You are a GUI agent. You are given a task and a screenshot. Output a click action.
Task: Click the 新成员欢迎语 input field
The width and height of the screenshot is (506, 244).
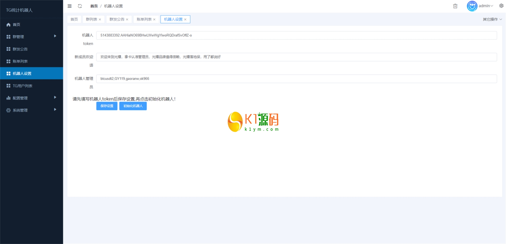tap(297, 57)
